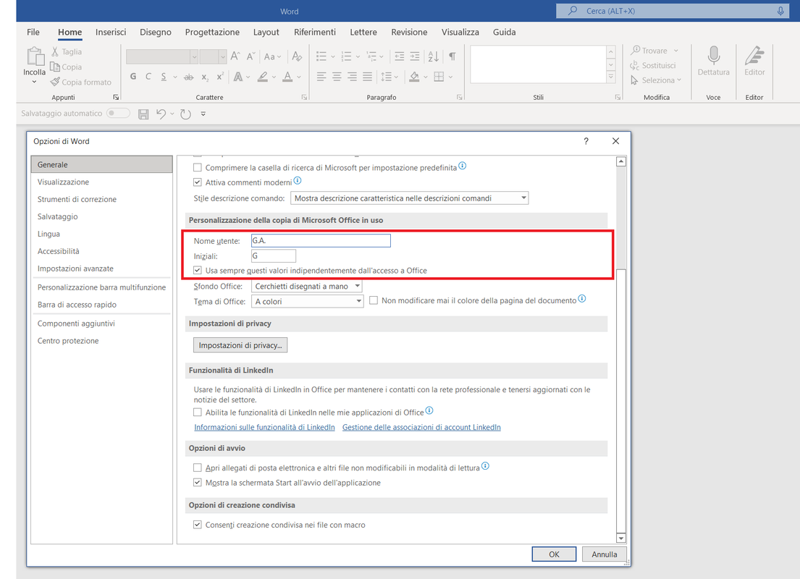Click the Taglia scissors icon
The width and height of the screenshot is (800, 579).
pyautogui.click(x=55, y=51)
